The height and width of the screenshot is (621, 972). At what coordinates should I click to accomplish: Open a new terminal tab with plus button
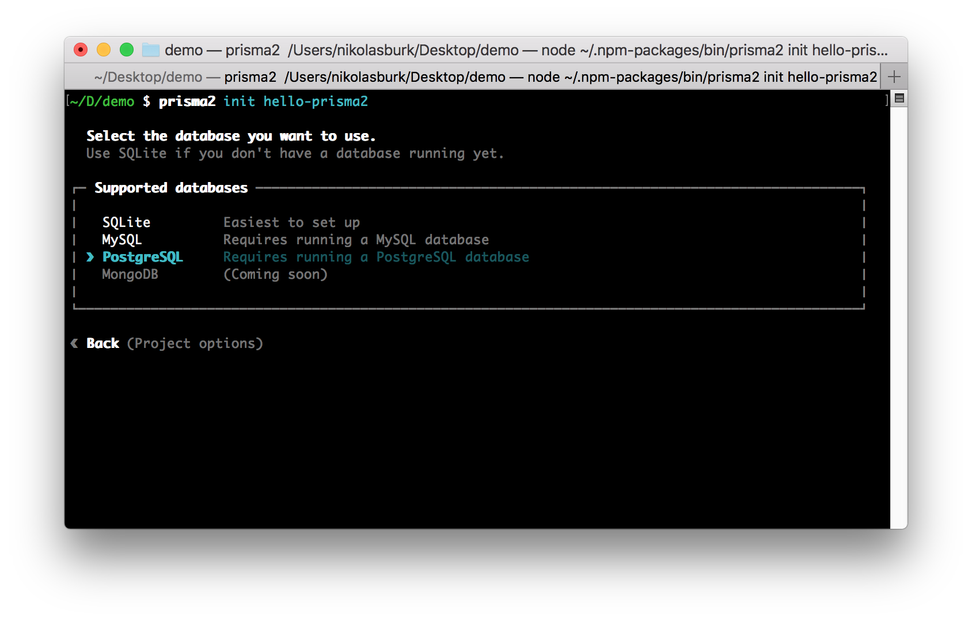[894, 77]
